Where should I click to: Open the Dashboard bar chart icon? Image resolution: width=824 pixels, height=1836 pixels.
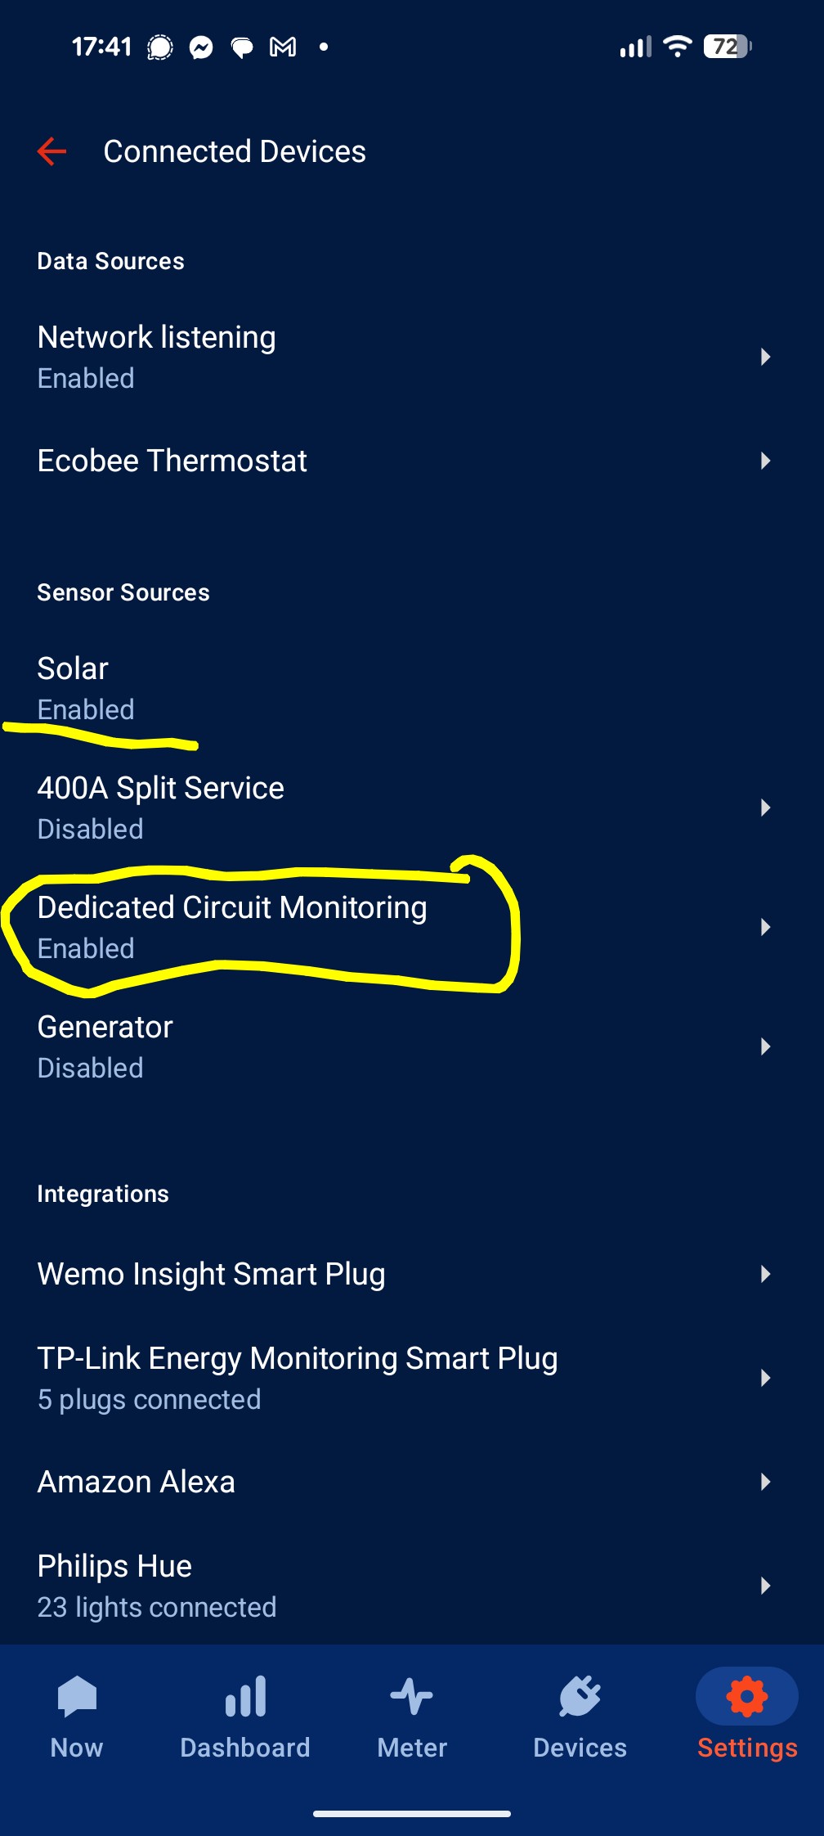[245, 1697]
